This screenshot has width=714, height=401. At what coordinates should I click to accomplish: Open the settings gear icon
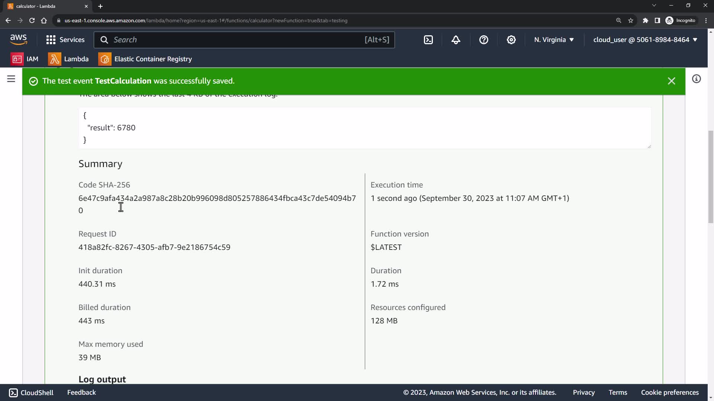511,40
